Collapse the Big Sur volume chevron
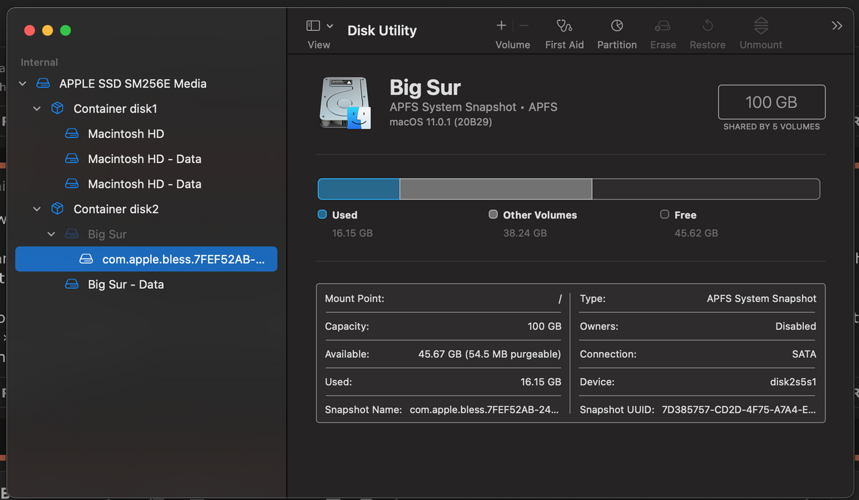This screenshot has width=859, height=500. (52, 234)
